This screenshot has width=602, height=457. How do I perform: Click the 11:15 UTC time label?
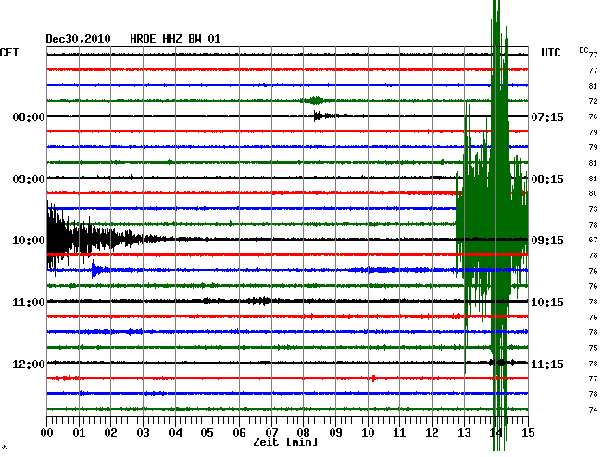(547, 364)
